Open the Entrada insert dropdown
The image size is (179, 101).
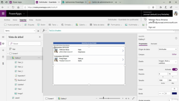67,25
